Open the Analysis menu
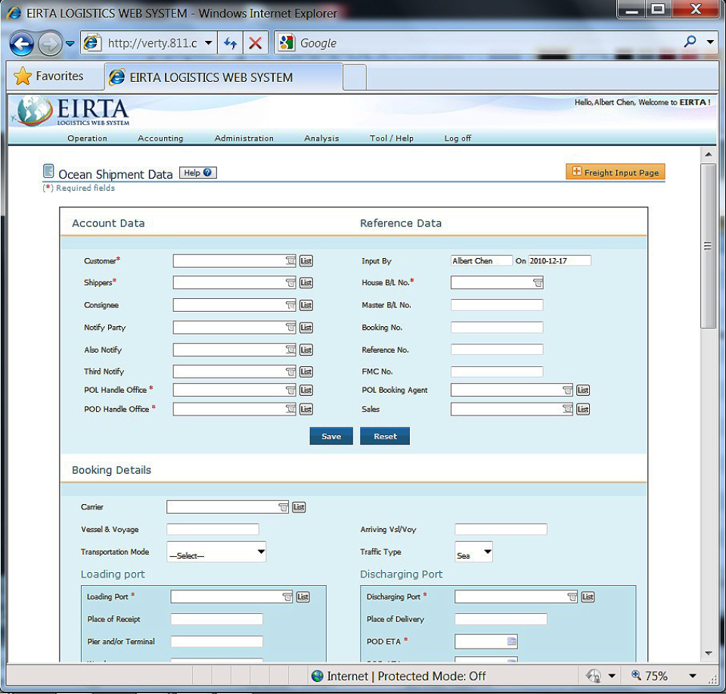Image resolution: width=726 pixels, height=694 pixels. coord(321,138)
